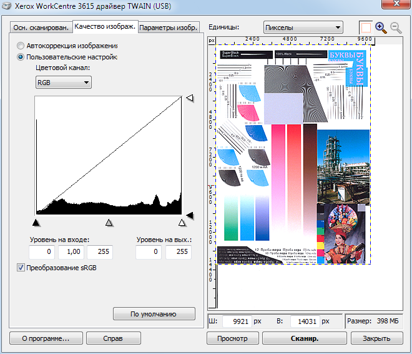Click the black input level slider triangle

[x=36, y=223]
